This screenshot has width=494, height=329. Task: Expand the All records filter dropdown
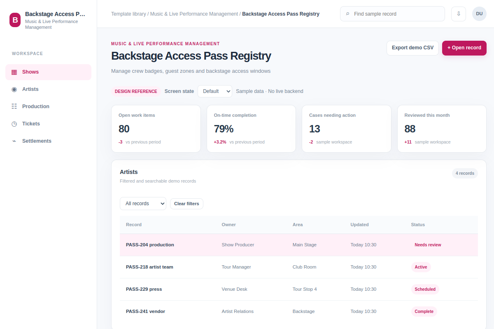[x=143, y=204]
